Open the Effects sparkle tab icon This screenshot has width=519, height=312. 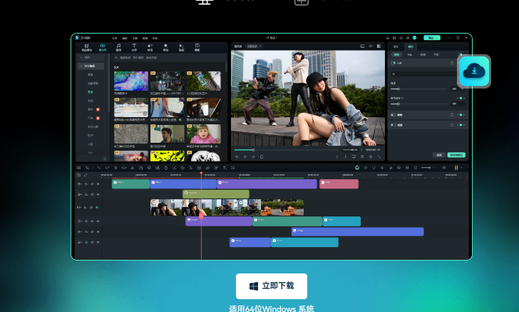click(165, 47)
